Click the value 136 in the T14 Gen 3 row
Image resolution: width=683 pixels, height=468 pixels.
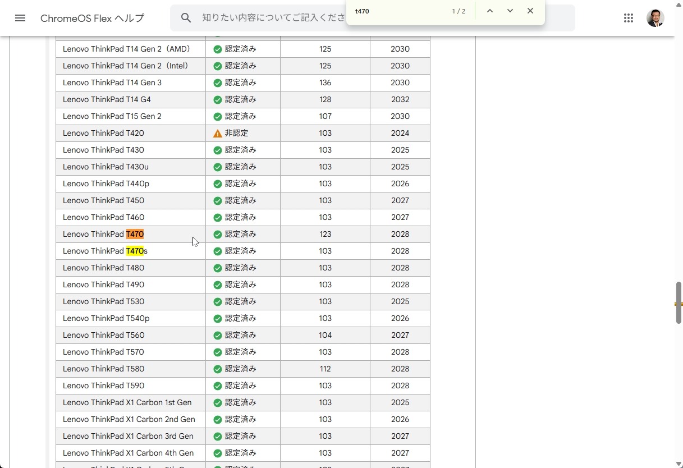pyautogui.click(x=325, y=82)
